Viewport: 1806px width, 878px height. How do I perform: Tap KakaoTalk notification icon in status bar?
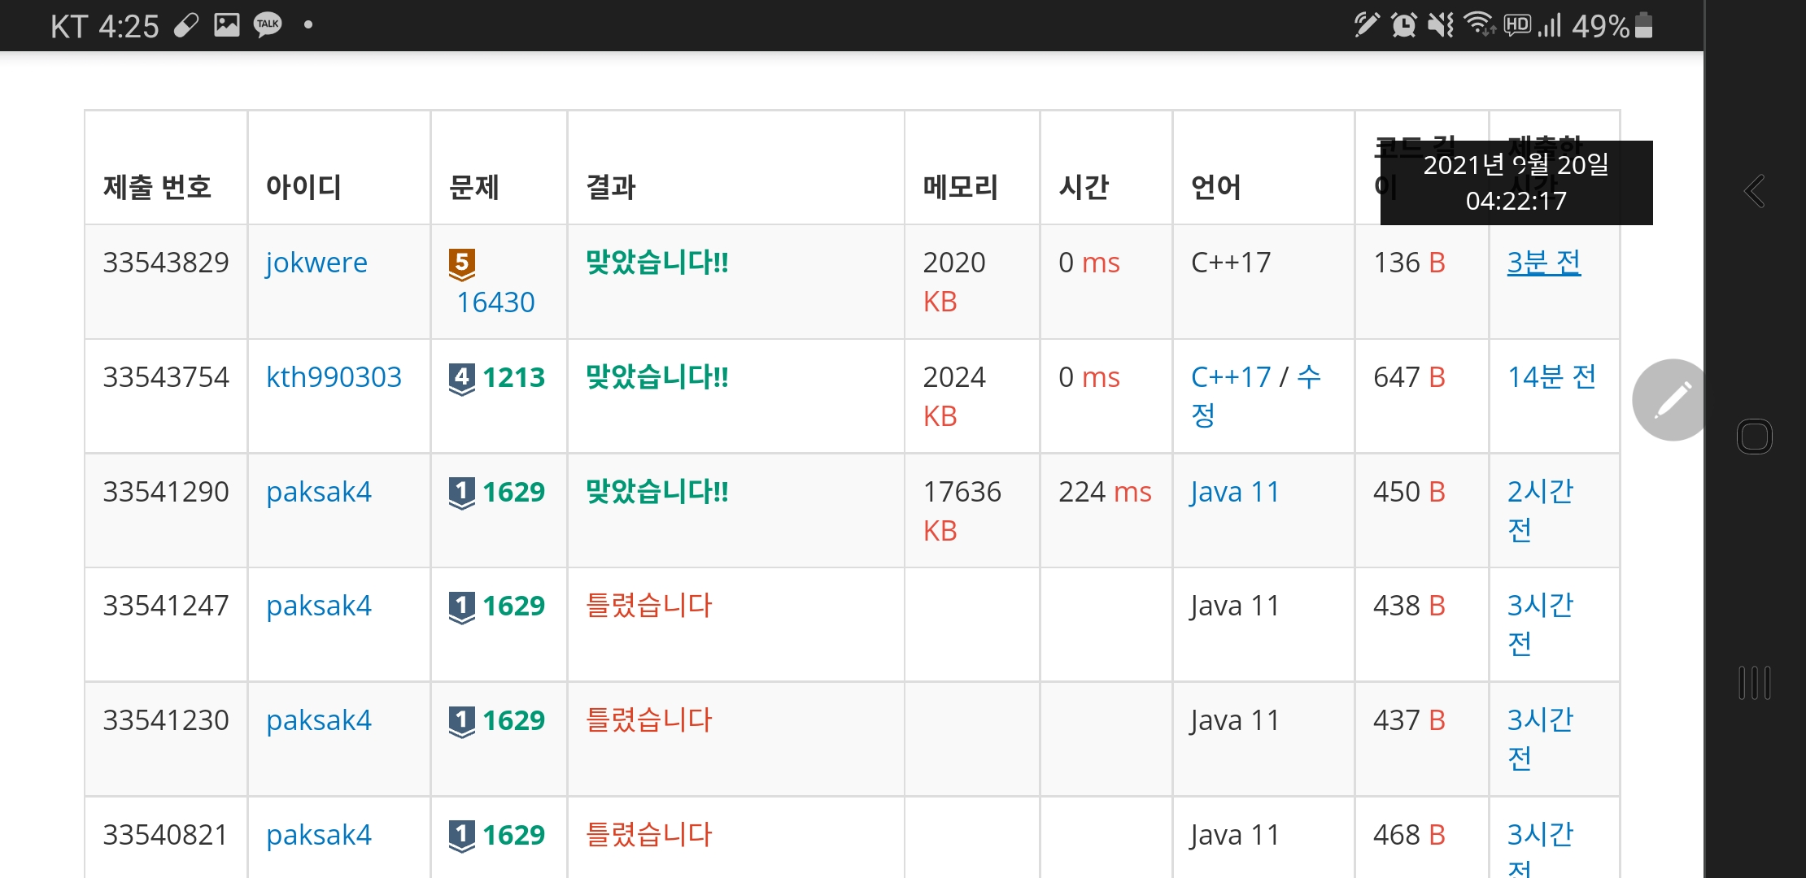pyautogui.click(x=268, y=24)
